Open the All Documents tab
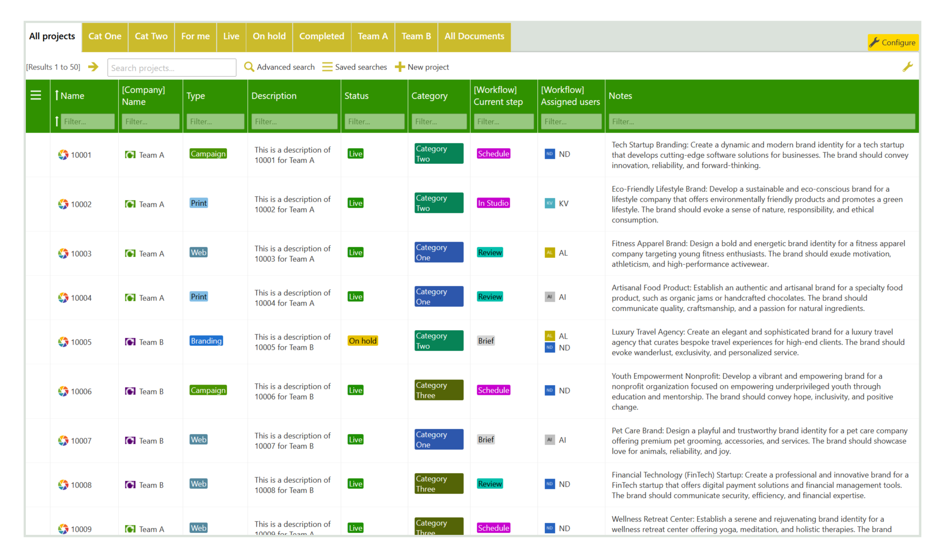Image resolution: width=945 pixels, height=558 pixels. 474,36
